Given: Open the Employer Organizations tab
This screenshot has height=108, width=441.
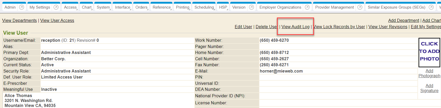Looking at the screenshot, I should coord(280,7).
